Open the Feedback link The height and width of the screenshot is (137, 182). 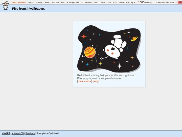[x=30, y=133]
